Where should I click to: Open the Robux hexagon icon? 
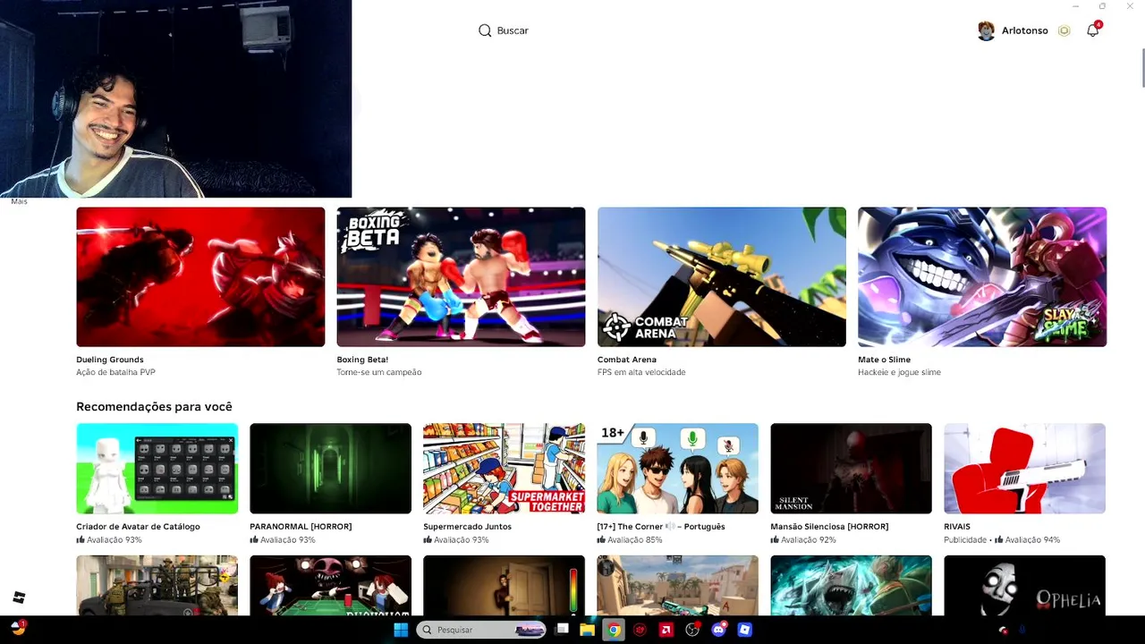[1064, 30]
